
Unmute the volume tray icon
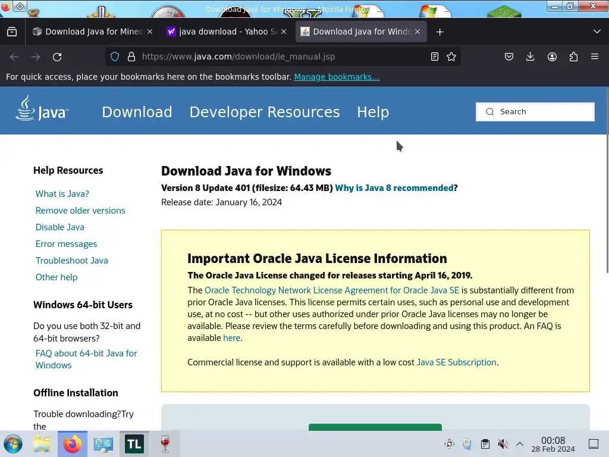pyautogui.click(x=503, y=444)
